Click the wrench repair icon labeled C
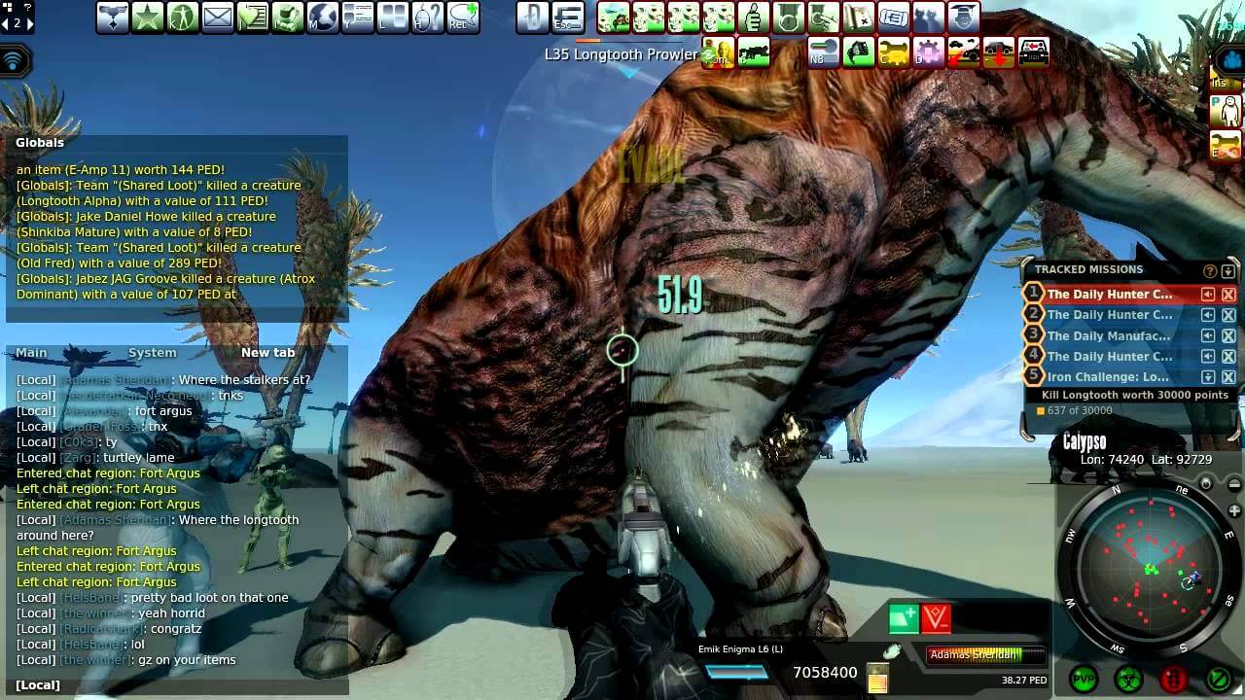1245x700 pixels. click(x=893, y=52)
